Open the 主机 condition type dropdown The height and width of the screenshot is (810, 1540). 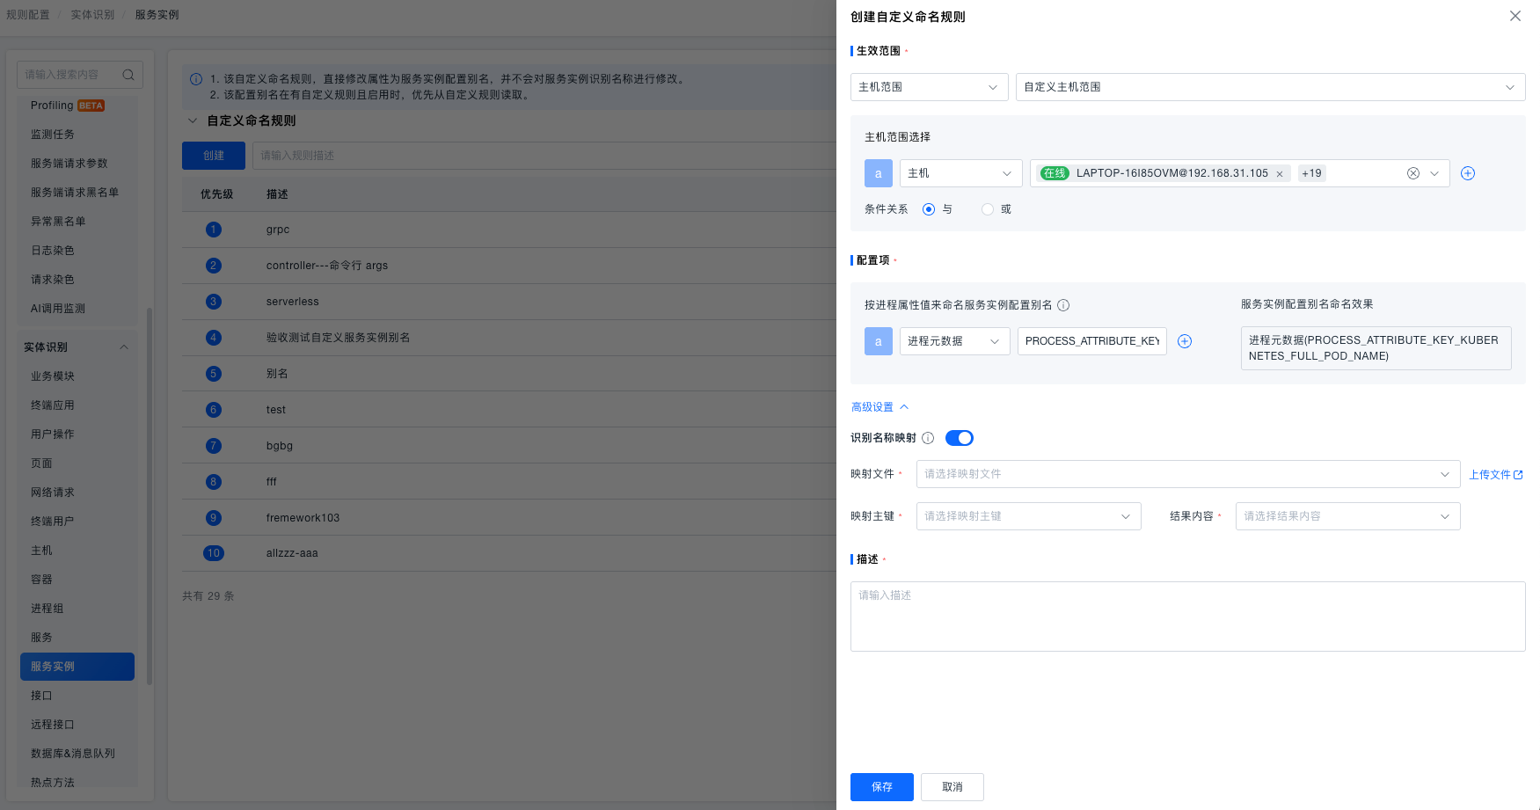960,173
